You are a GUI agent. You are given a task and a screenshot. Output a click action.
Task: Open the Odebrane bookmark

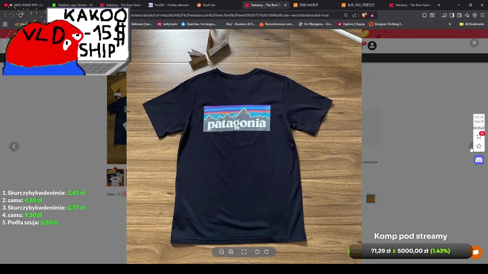coord(141,24)
